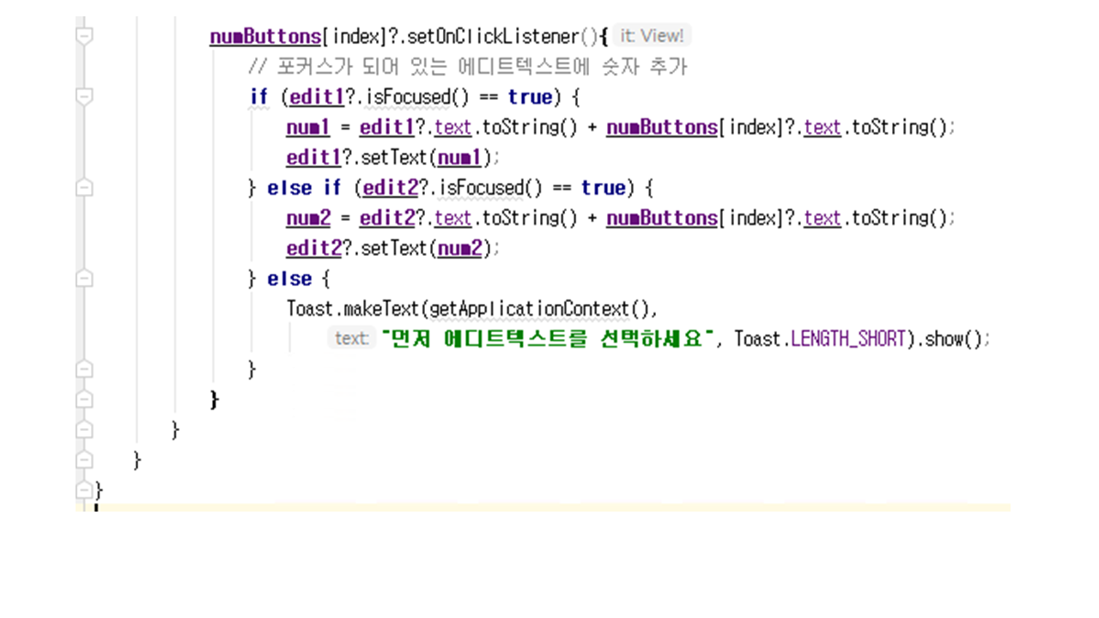Collapse the final else block fold marker

pos(84,279)
